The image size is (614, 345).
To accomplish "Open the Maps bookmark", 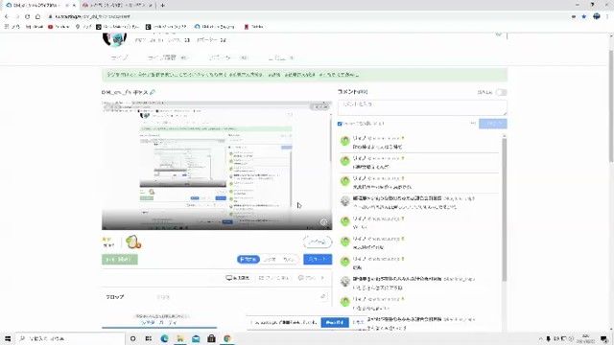I will 83,27.
